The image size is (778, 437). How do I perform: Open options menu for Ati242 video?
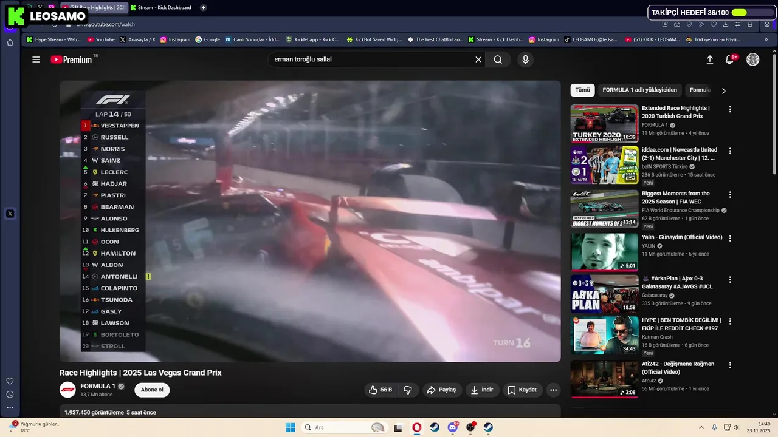(x=730, y=365)
